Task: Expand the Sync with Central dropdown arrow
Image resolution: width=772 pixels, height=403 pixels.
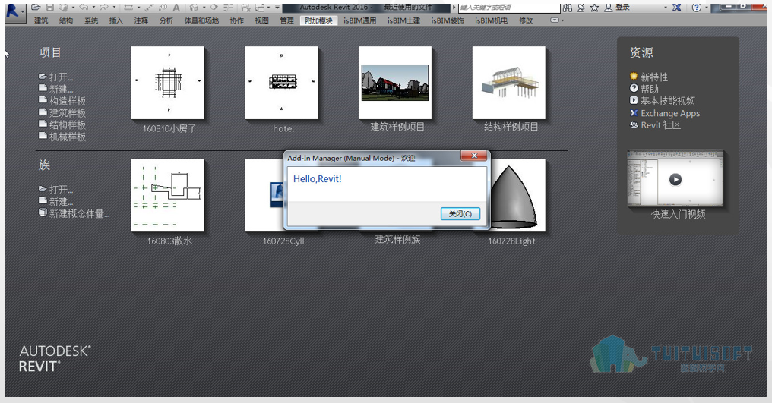Action: [74, 8]
